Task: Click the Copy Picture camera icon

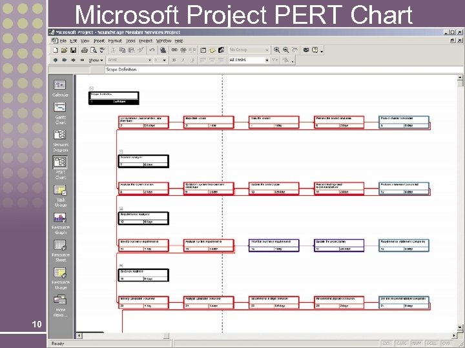Action: [306, 50]
